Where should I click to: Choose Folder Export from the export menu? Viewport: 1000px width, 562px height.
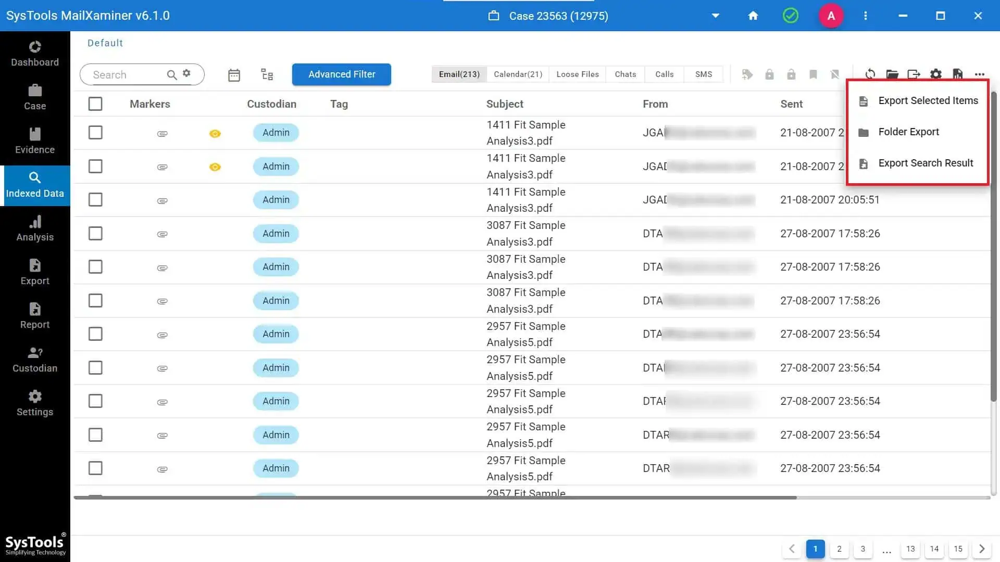[x=908, y=132]
